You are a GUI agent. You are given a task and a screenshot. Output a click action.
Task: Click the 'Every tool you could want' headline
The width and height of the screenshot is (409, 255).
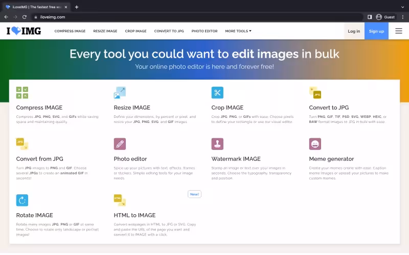coord(204,54)
